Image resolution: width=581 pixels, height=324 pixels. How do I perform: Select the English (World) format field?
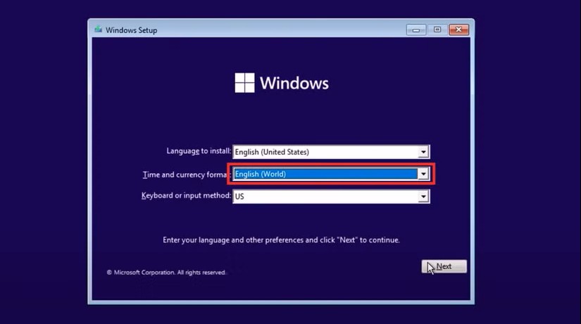click(331, 174)
